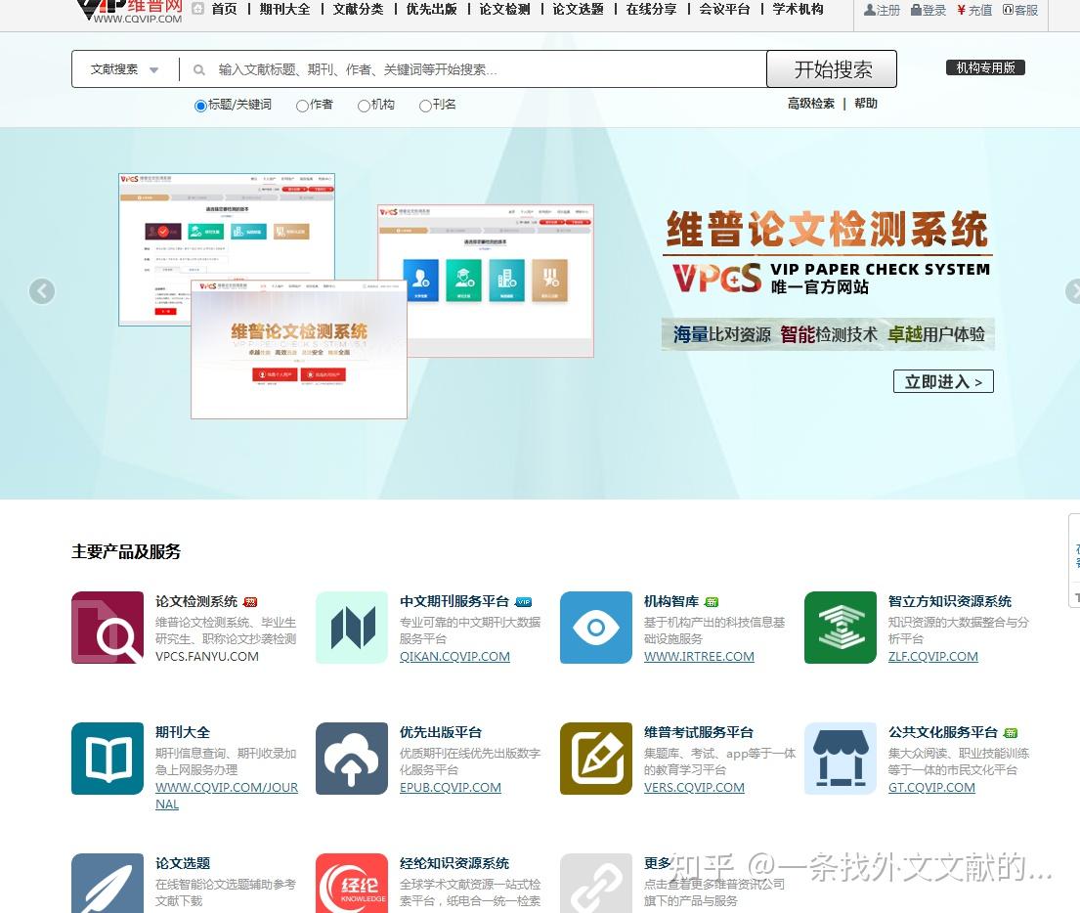Select 作者 radio button
The image size is (1080, 913).
pyautogui.click(x=302, y=106)
